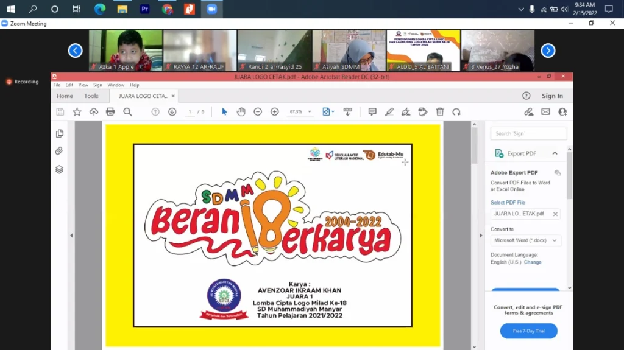Open Premiere Pro from taskbar
Screen dimensions: 624x350
coord(145,9)
